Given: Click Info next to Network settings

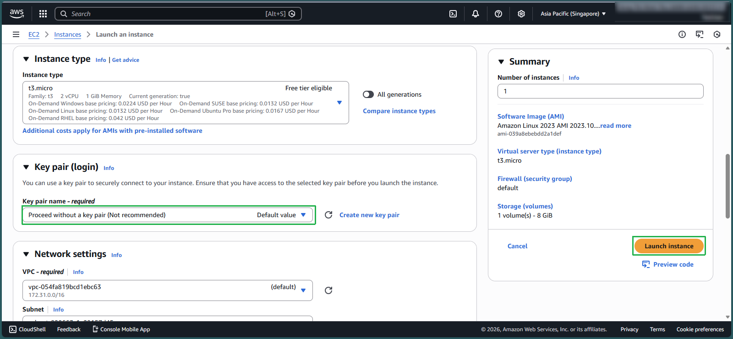Looking at the screenshot, I should 116,255.
